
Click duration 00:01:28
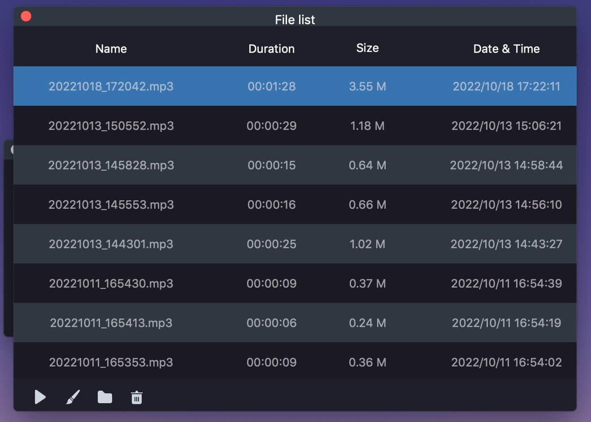click(272, 86)
